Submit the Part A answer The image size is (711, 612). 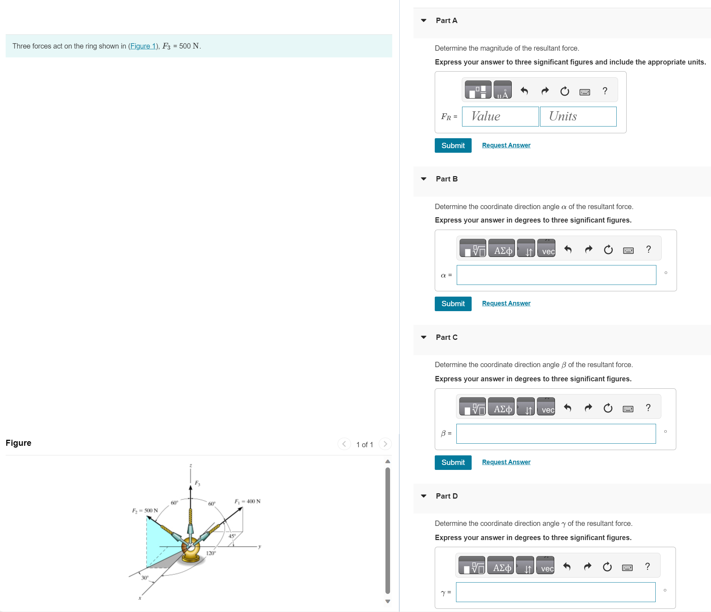[x=453, y=146]
